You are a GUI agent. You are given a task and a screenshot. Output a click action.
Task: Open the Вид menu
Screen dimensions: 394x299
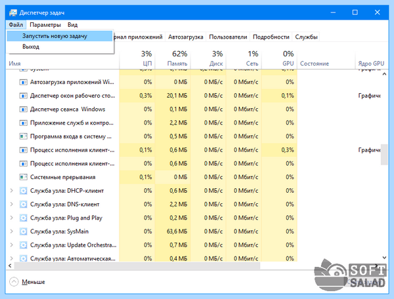tap(72, 24)
